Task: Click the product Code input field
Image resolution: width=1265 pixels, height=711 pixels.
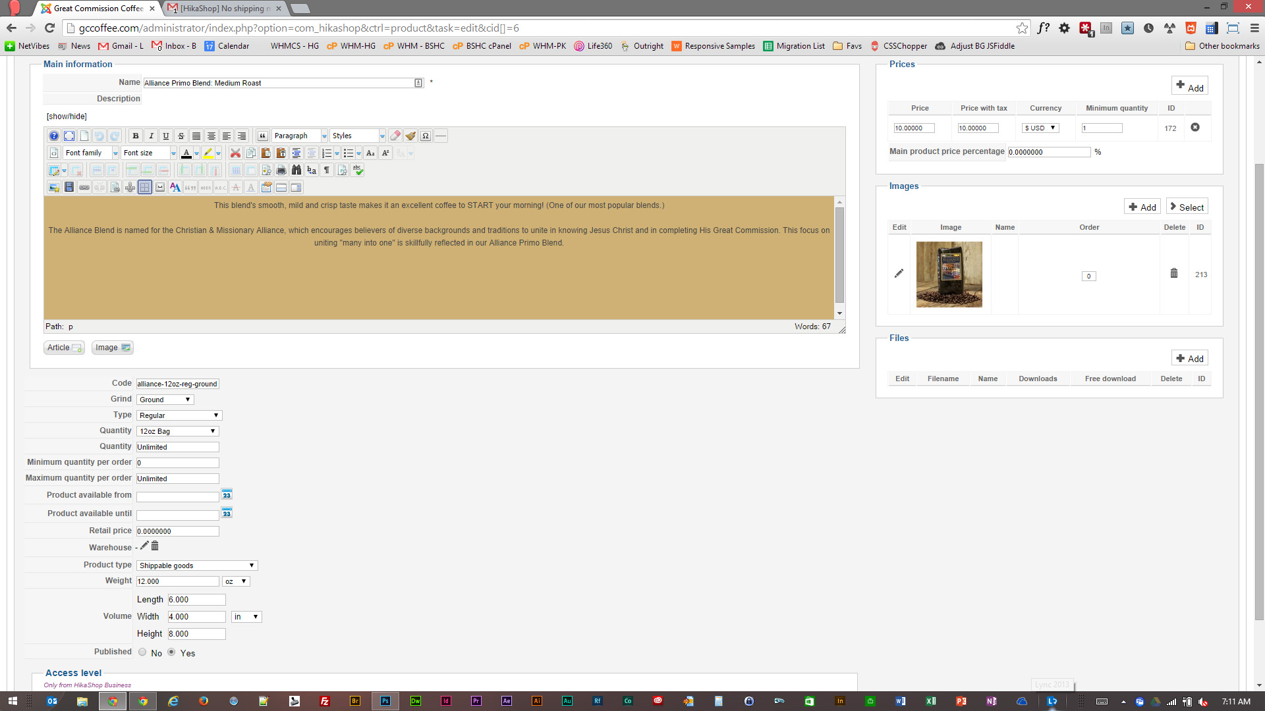Action: click(177, 384)
